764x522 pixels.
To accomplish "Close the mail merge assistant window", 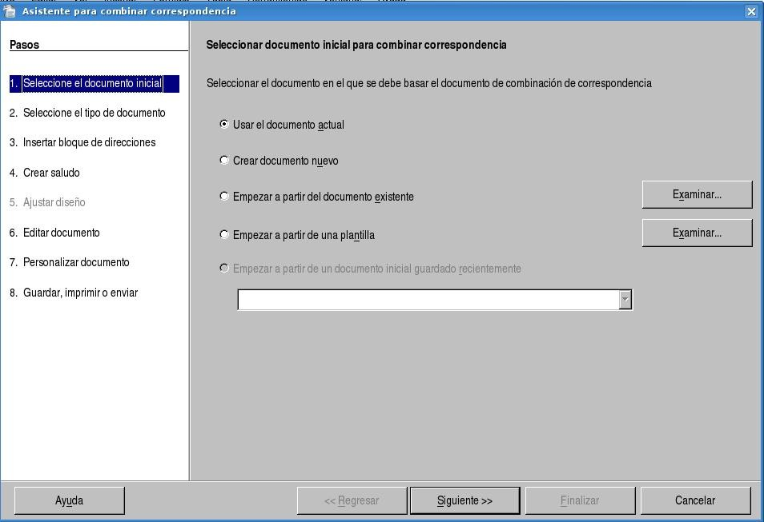I will [x=750, y=11].
